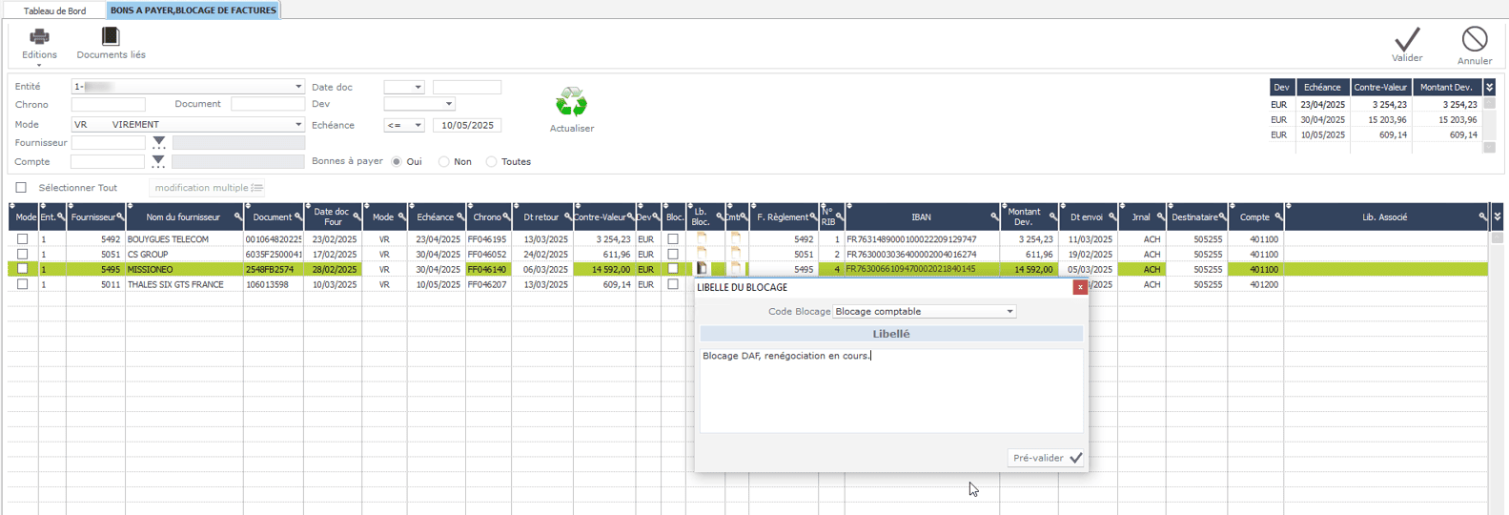
Task: Tick the Mode checkbox for BOUYGUES TELECOM
Action: coord(23,239)
